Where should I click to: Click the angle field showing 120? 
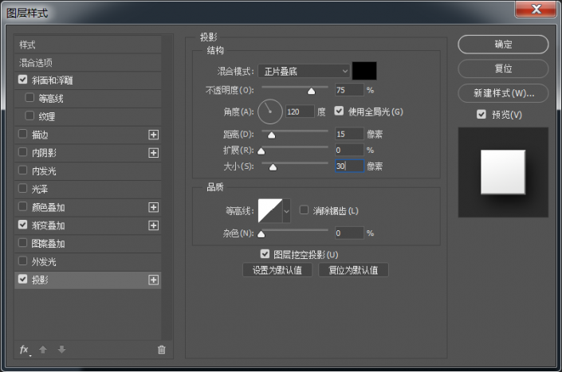pos(300,112)
